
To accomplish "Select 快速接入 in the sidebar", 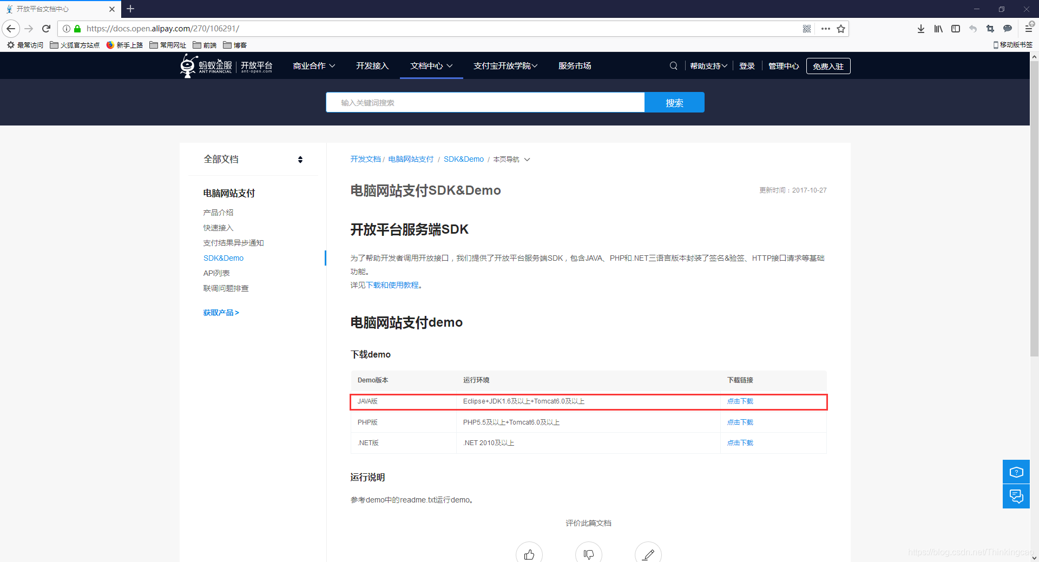I will point(218,228).
